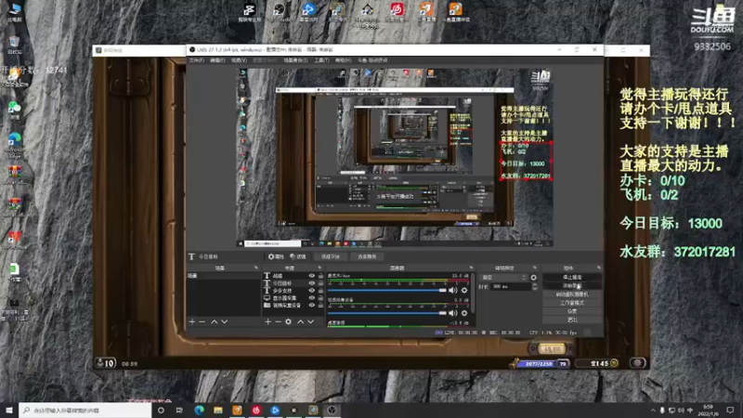Click the Stop Streaming (停止推流) button

(x=572, y=277)
